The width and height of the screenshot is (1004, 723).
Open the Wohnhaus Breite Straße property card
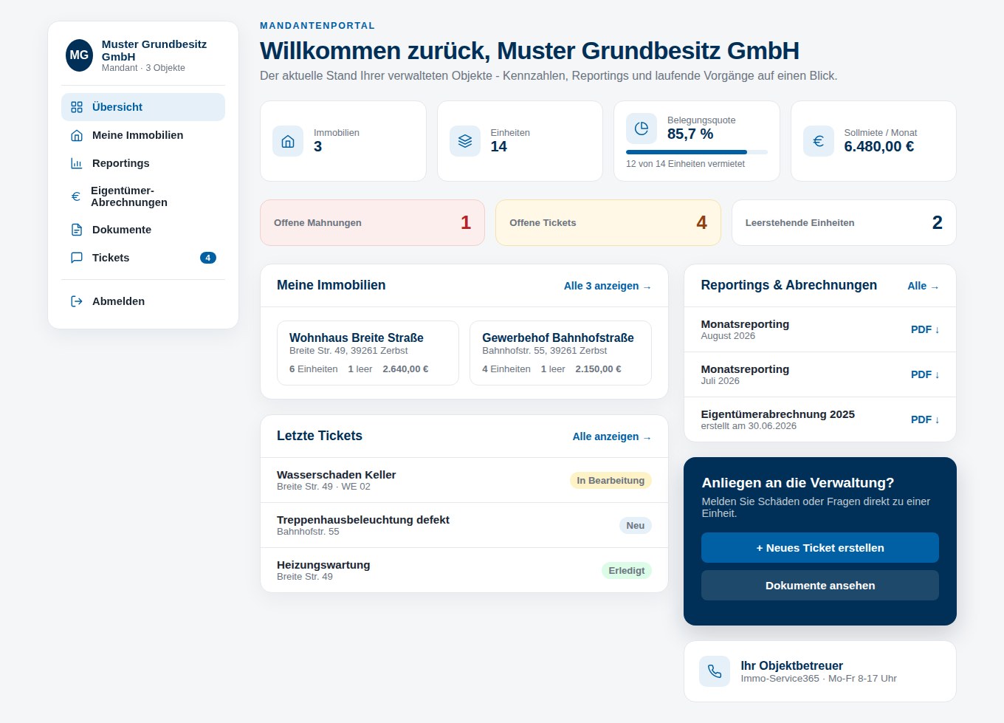[x=368, y=353]
